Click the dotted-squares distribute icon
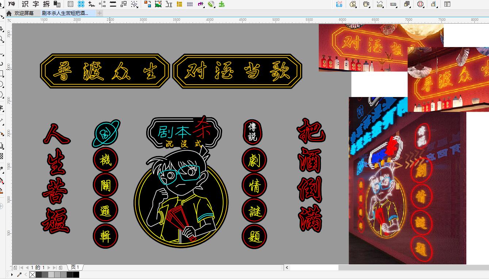489x279 pixels. point(102,4)
